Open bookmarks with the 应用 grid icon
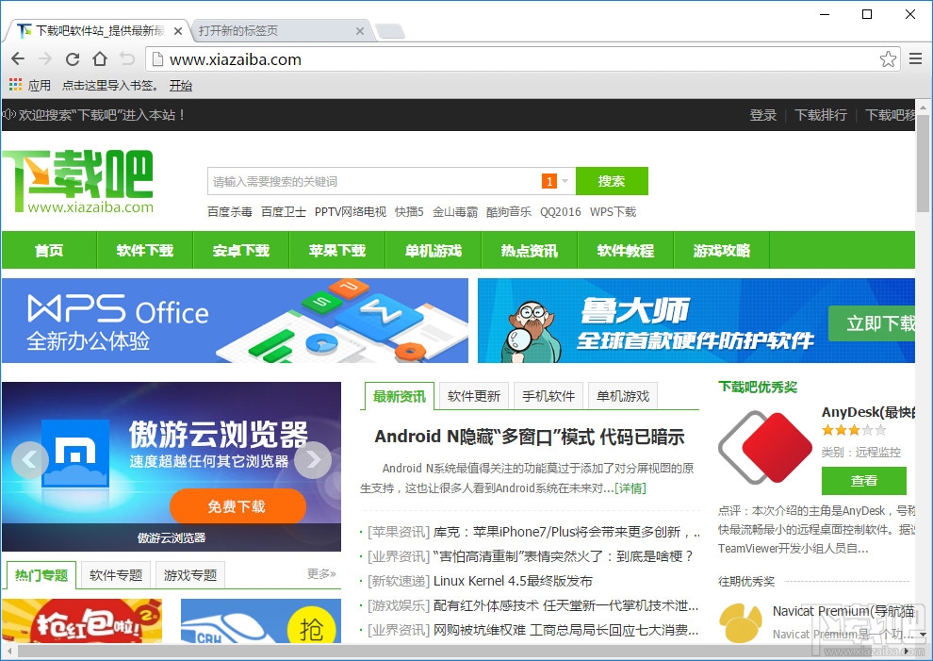This screenshot has width=933, height=661. click(x=15, y=84)
